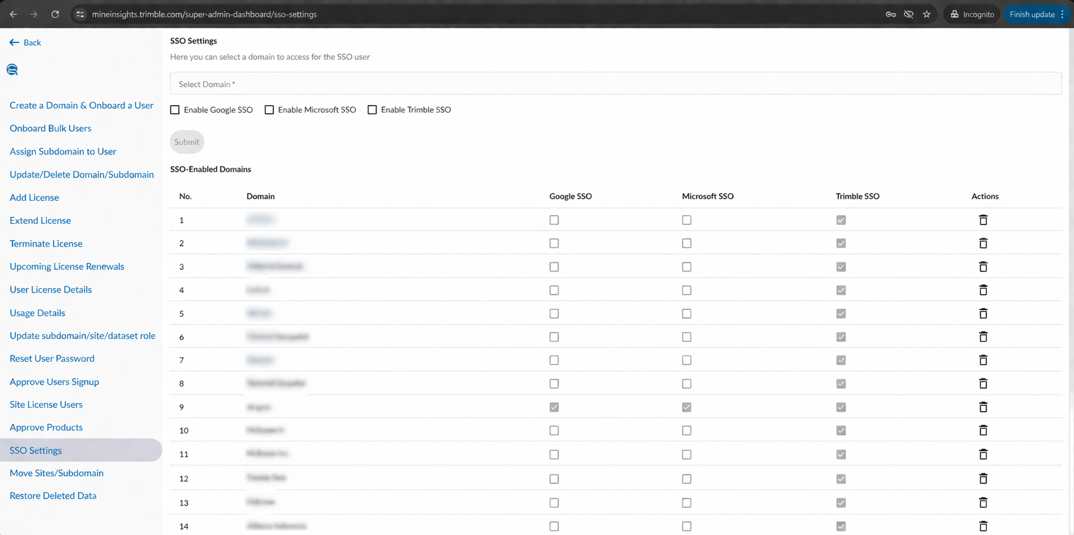The height and width of the screenshot is (535, 1074).
Task: Go to Add License page
Action: (x=34, y=198)
